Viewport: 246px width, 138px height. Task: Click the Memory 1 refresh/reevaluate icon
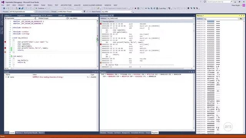tap(241, 19)
